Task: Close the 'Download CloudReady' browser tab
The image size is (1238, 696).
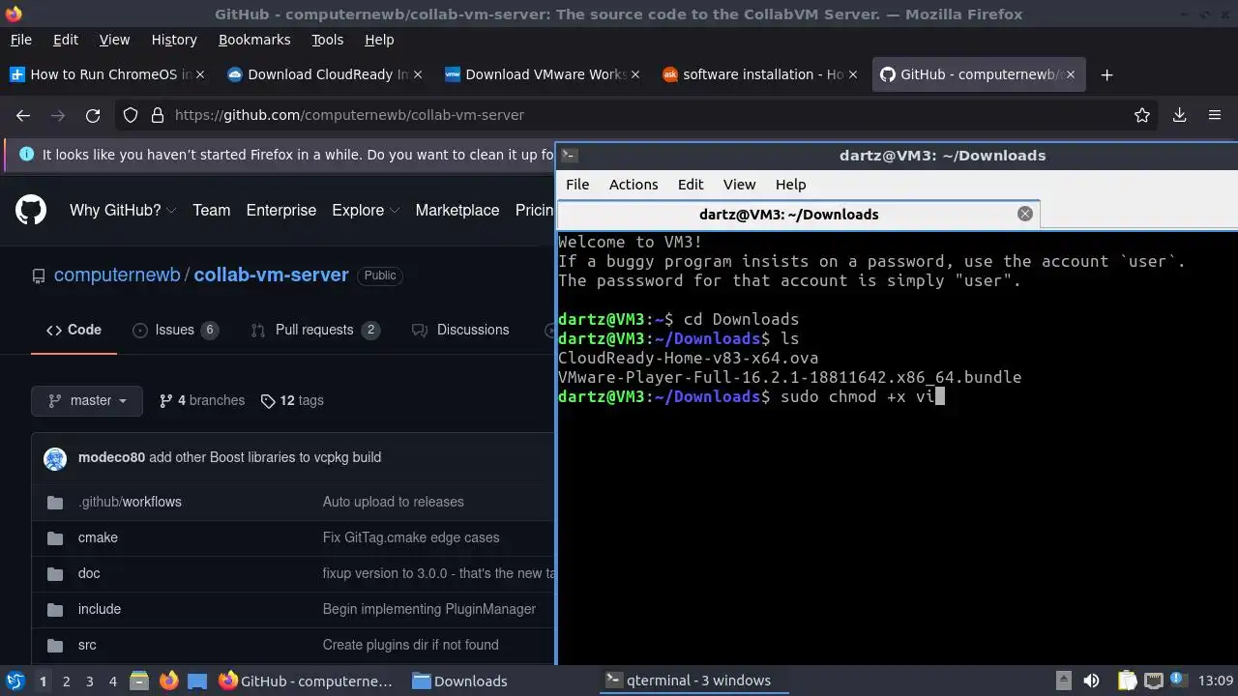Action: 418,74
